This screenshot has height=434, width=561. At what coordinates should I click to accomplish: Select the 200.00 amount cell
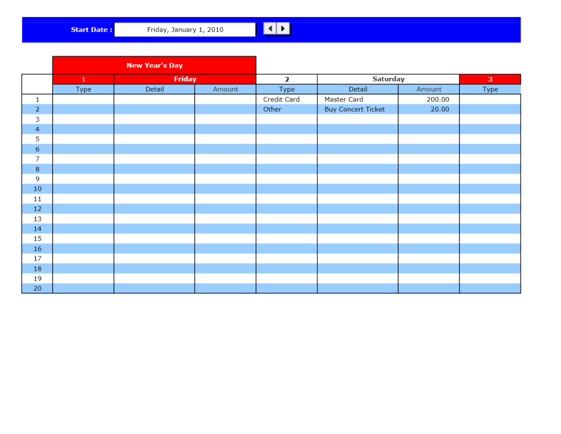pos(428,99)
